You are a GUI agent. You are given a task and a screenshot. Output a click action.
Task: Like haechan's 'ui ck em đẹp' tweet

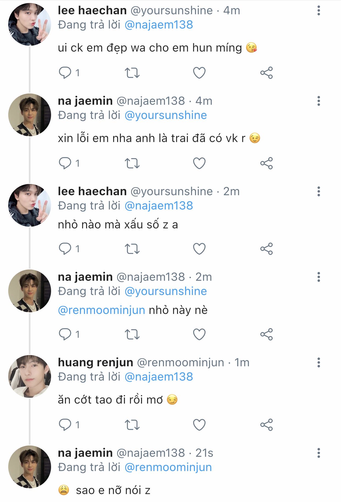pyautogui.click(x=199, y=73)
